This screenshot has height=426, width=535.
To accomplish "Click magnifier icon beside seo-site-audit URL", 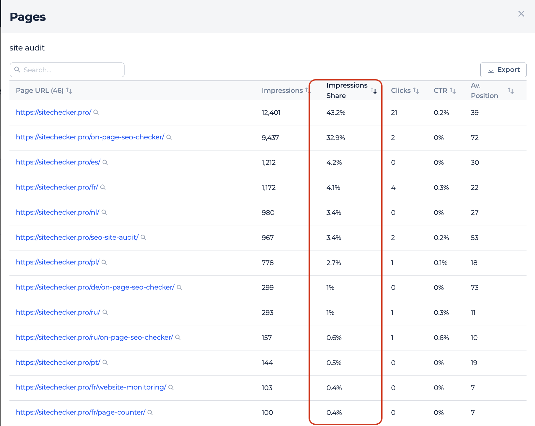I will pyautogui.click(x=143, y=237).
